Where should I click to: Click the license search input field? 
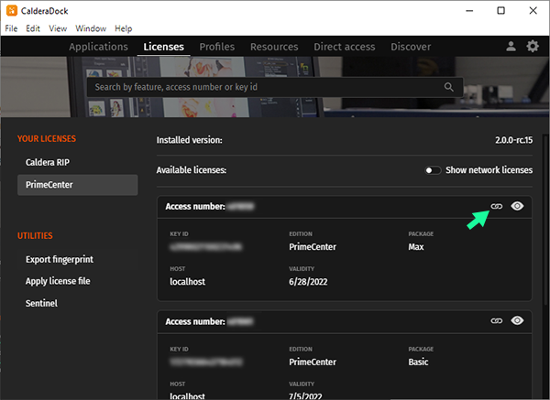tap(266, 87)
